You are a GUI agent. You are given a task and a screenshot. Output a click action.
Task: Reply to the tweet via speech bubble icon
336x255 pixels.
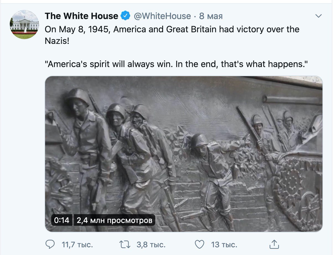[50, 244]
